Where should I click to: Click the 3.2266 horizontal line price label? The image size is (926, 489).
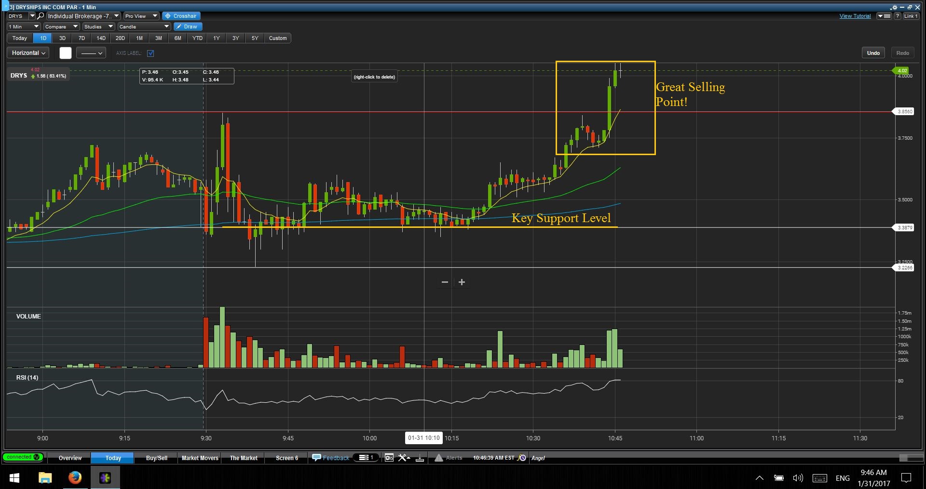coord(904,267)
